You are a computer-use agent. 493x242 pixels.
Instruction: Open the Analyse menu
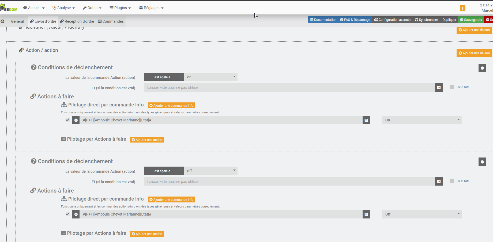tap(64, 8)
